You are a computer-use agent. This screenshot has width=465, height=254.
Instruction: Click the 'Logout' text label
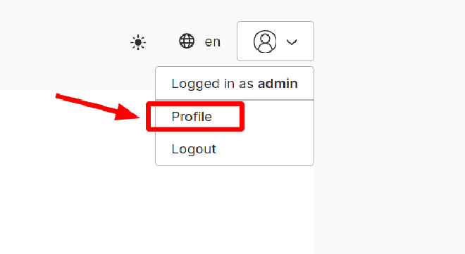(x=194, y=149)
